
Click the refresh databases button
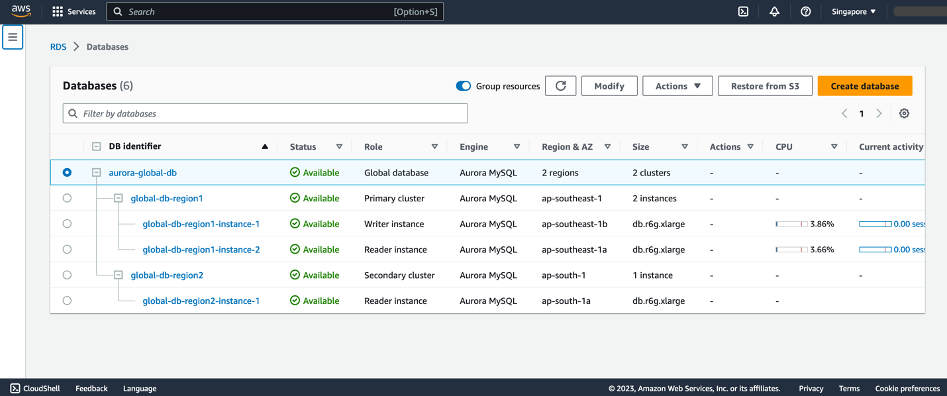pyautogui.click(x=560, y=85)
